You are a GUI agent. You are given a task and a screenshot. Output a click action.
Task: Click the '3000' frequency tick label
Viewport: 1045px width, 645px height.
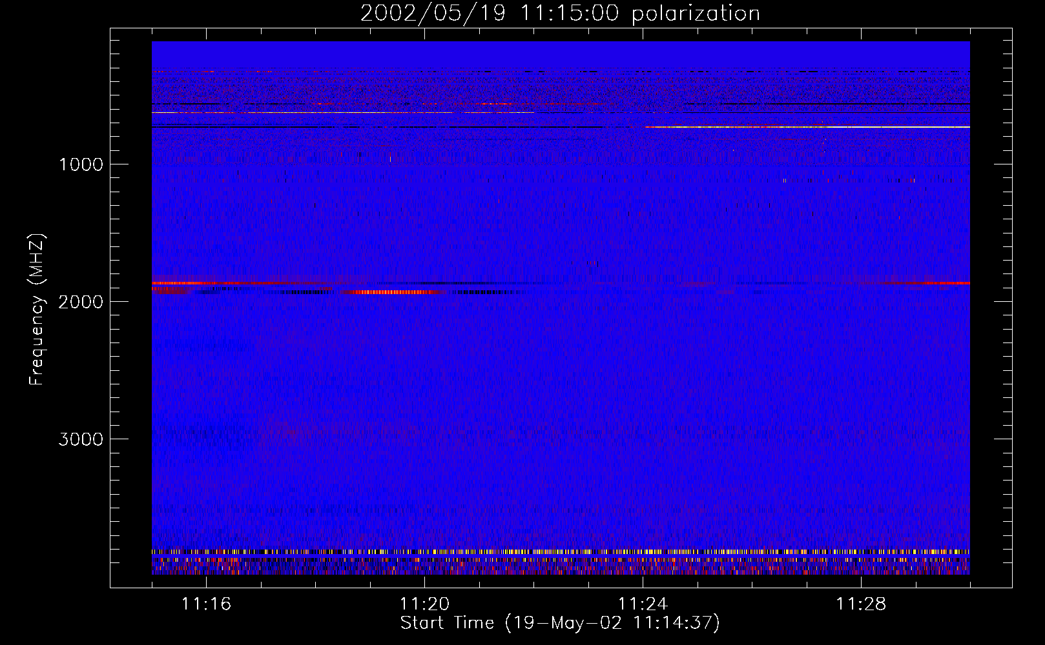click(81, 439)
